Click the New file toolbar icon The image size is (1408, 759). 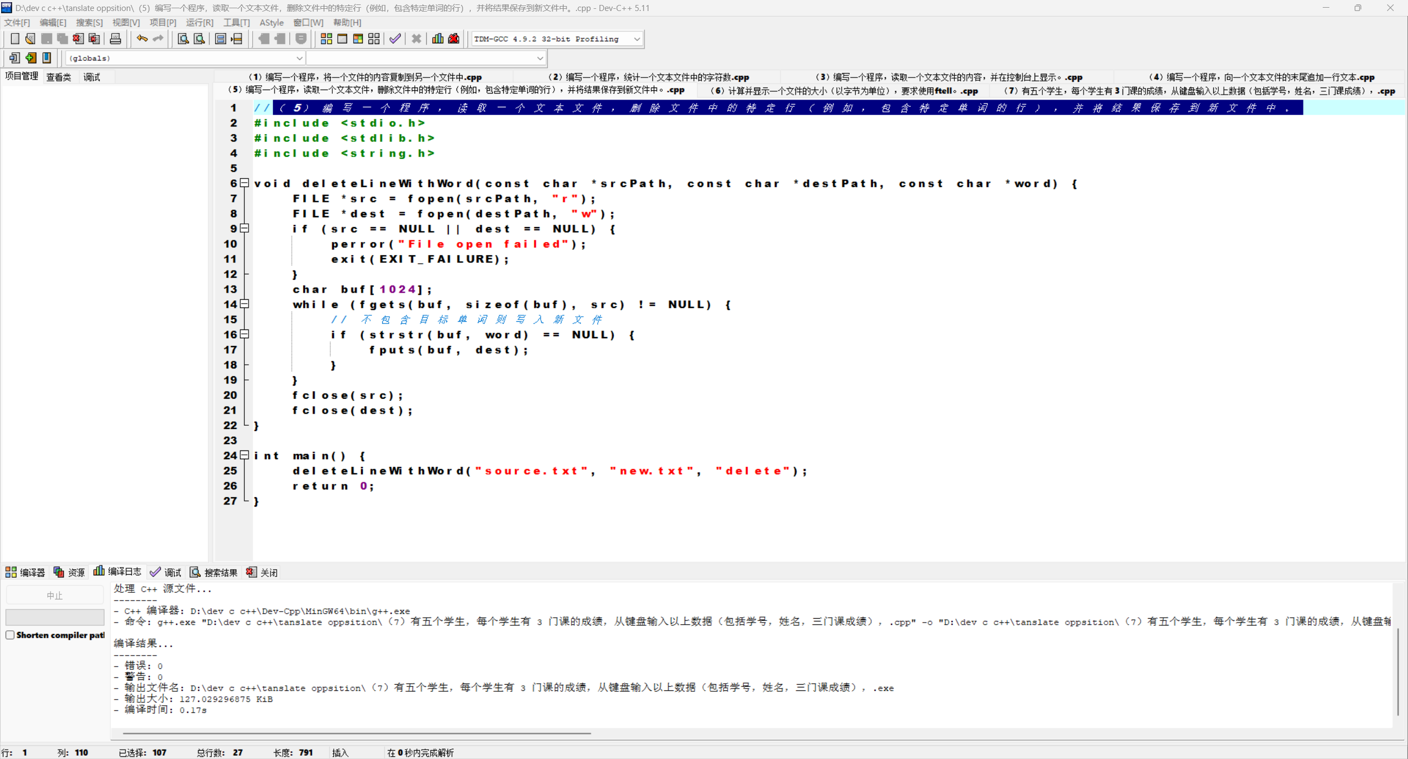point(15,38)
